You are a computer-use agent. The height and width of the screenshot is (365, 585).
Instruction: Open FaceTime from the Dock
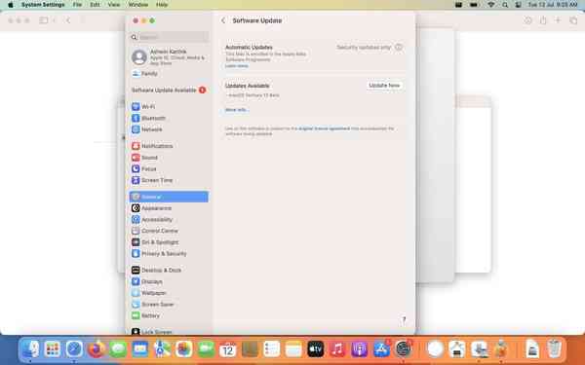[x=206, y=349]
